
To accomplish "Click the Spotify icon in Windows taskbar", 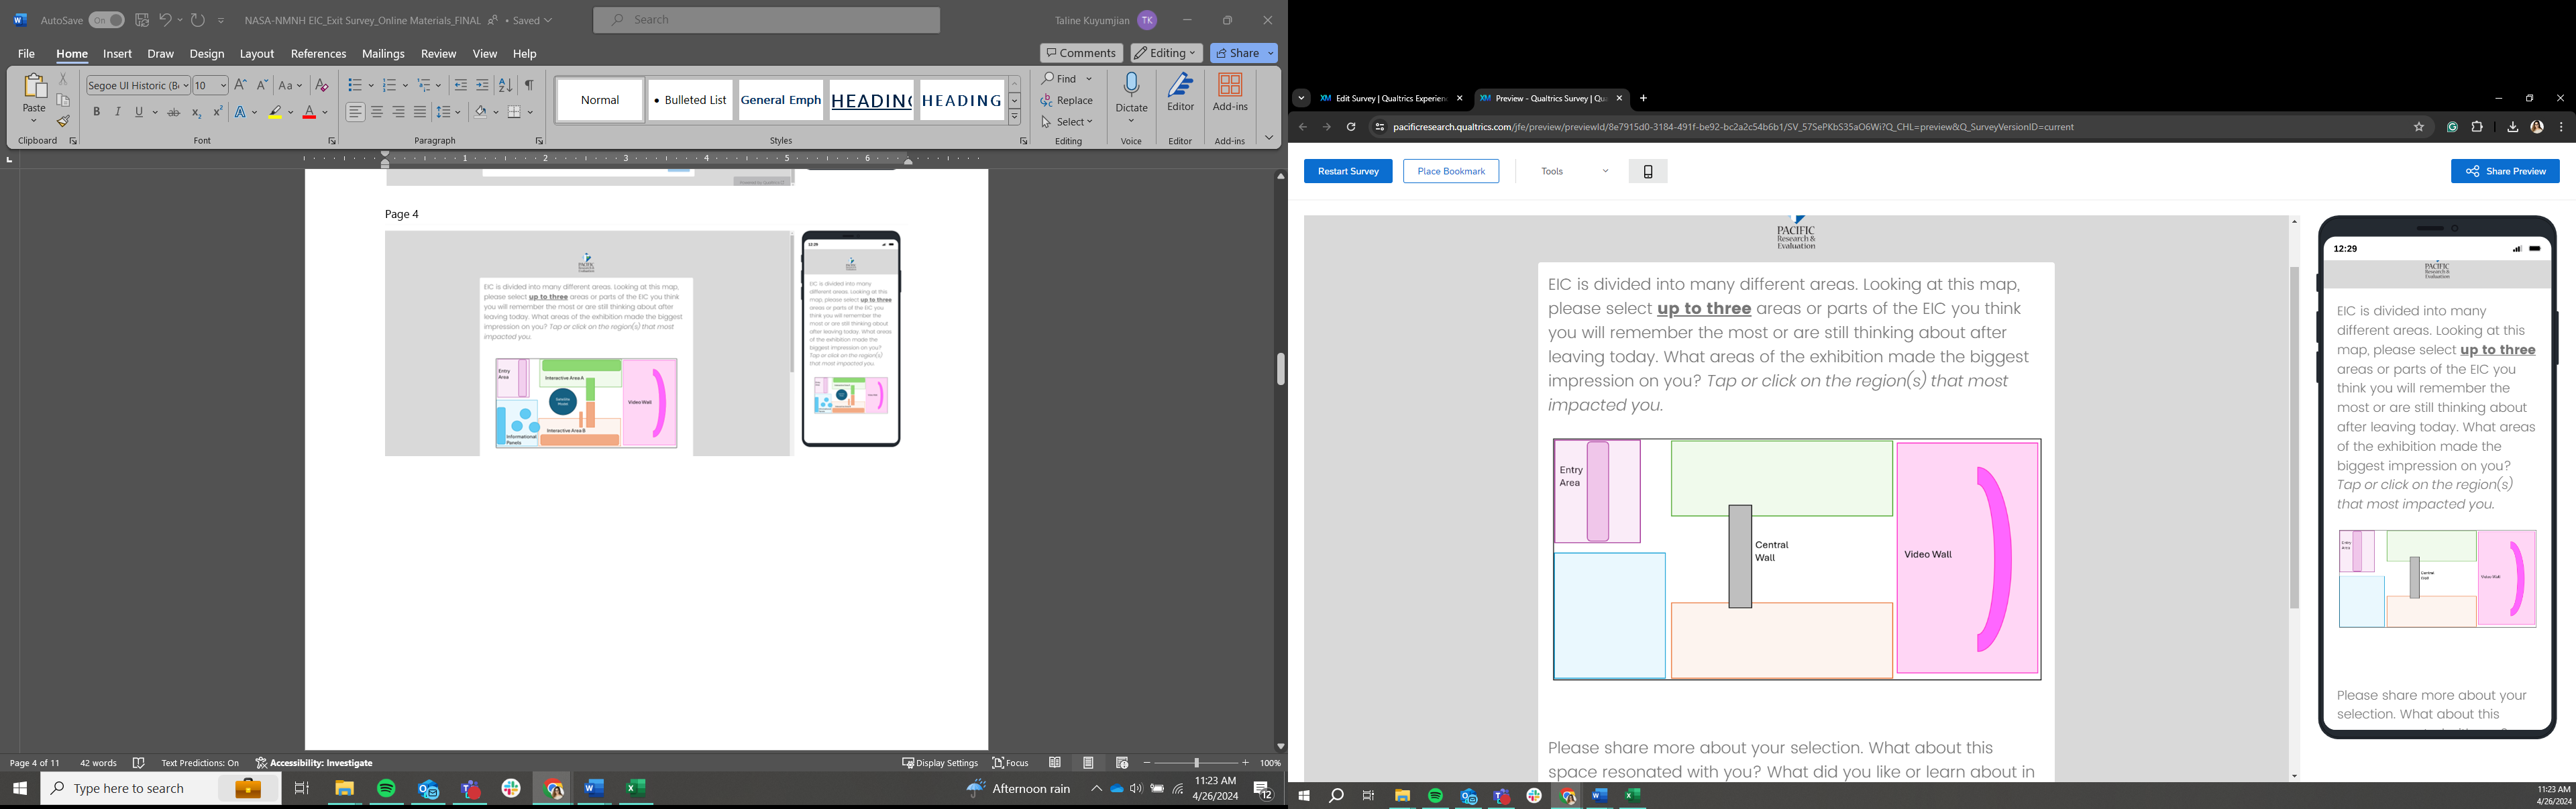I will 386,789.
